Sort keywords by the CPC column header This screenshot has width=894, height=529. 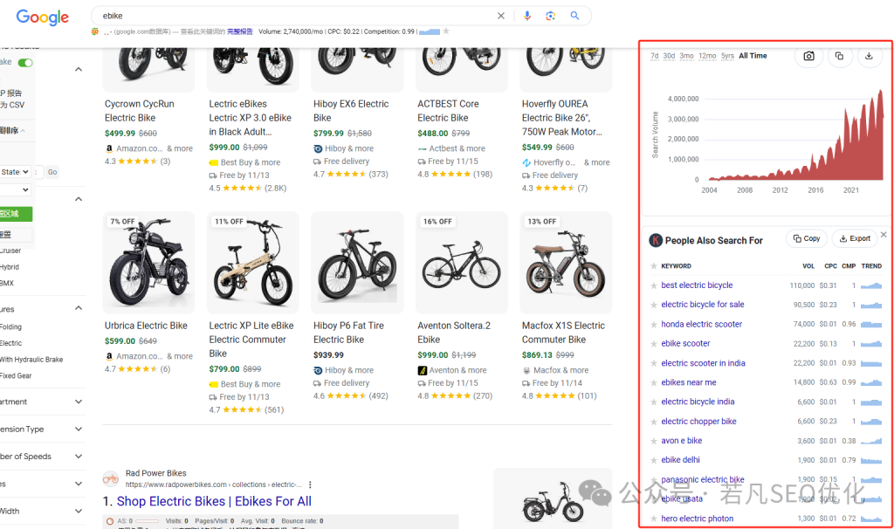pos(830,266)
